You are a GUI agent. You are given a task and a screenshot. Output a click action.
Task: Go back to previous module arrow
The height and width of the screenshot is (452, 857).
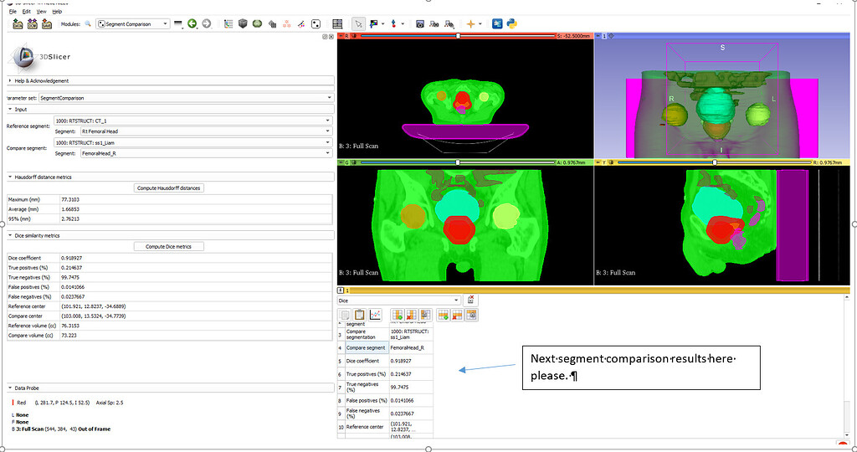click(x=192, y=24)
